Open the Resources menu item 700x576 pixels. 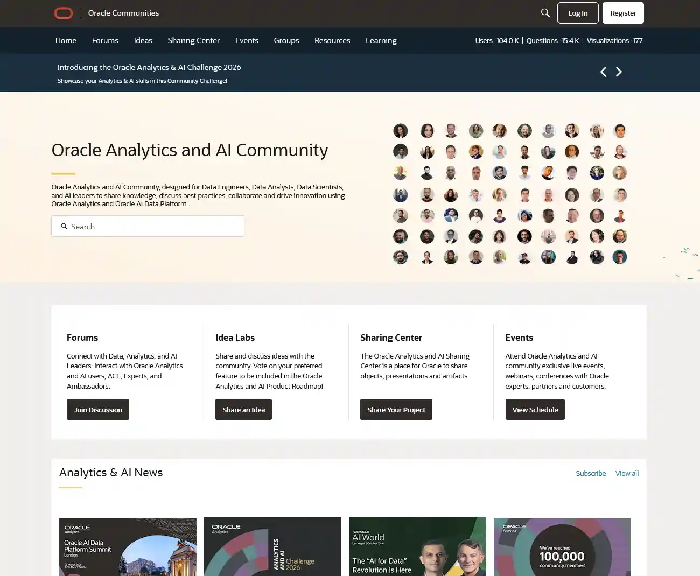[x=332, y=40]
